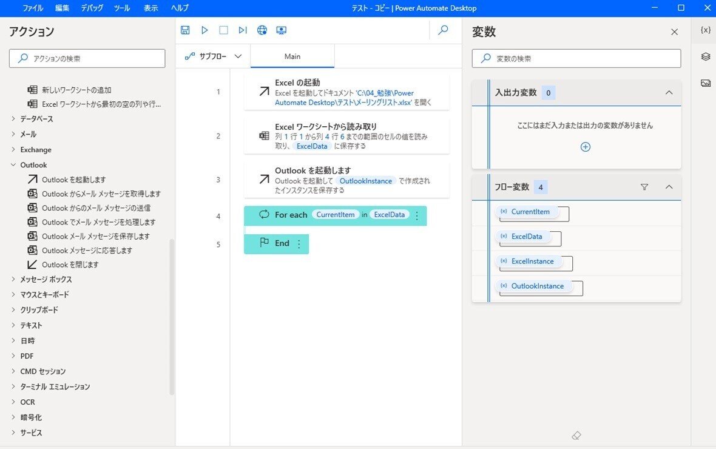The width and height of the screenshot is (716, 449).
Task: Open the UI elements layers icon
Action: 706,56
